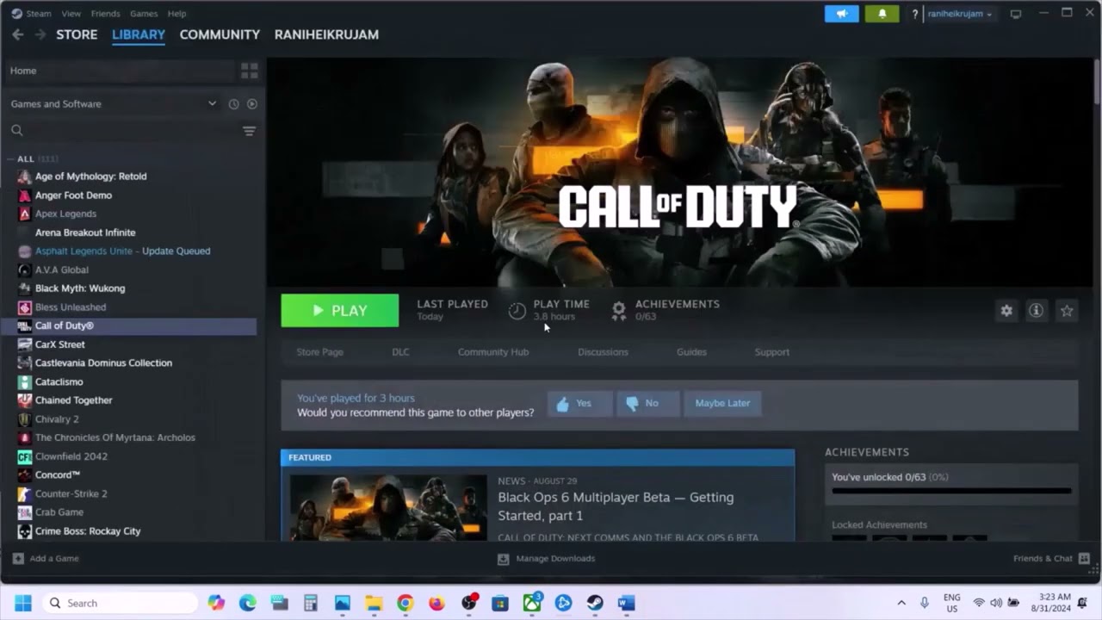Toggle the library grid view icon
The height and width of the screenshot is (620, 1102).
[x=249, y=71]
